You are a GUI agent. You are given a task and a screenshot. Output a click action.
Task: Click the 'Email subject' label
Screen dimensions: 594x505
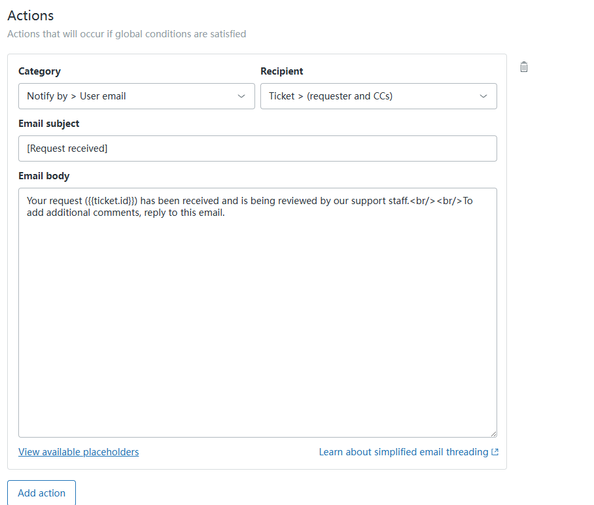(48, 124)
